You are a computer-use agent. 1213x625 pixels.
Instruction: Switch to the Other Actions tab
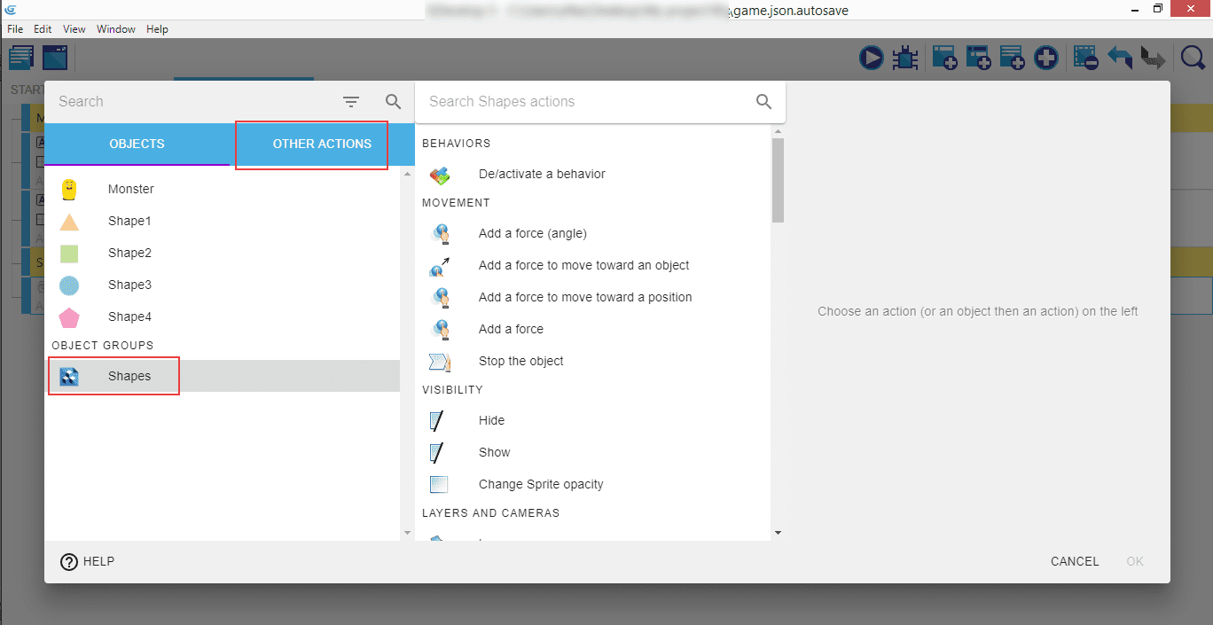(322, 144)
